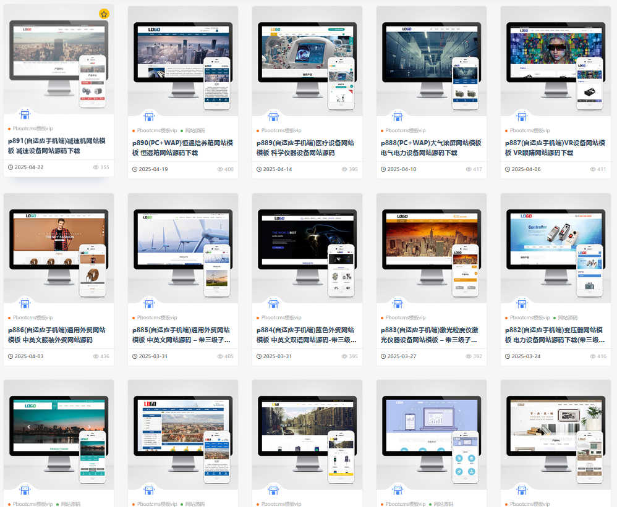Click the blue author avatar icon on the p886 card
Viewport: 617px width, 507px height.
25,303
